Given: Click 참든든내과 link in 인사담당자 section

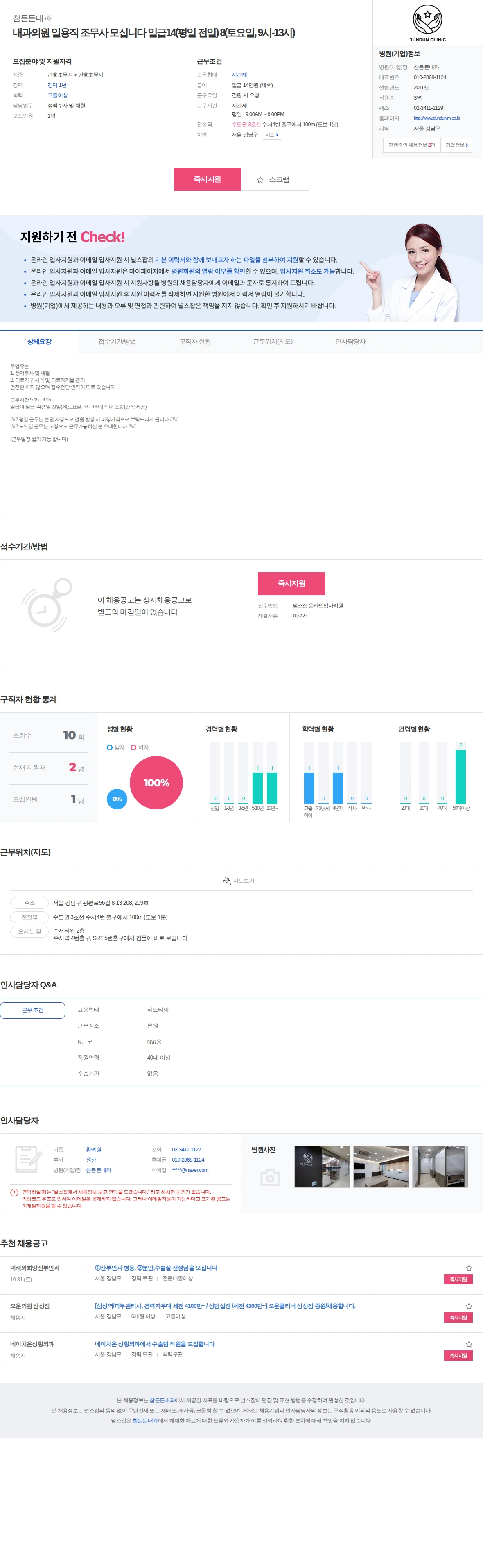Looking at the screenshot, I should point(98,1170).
